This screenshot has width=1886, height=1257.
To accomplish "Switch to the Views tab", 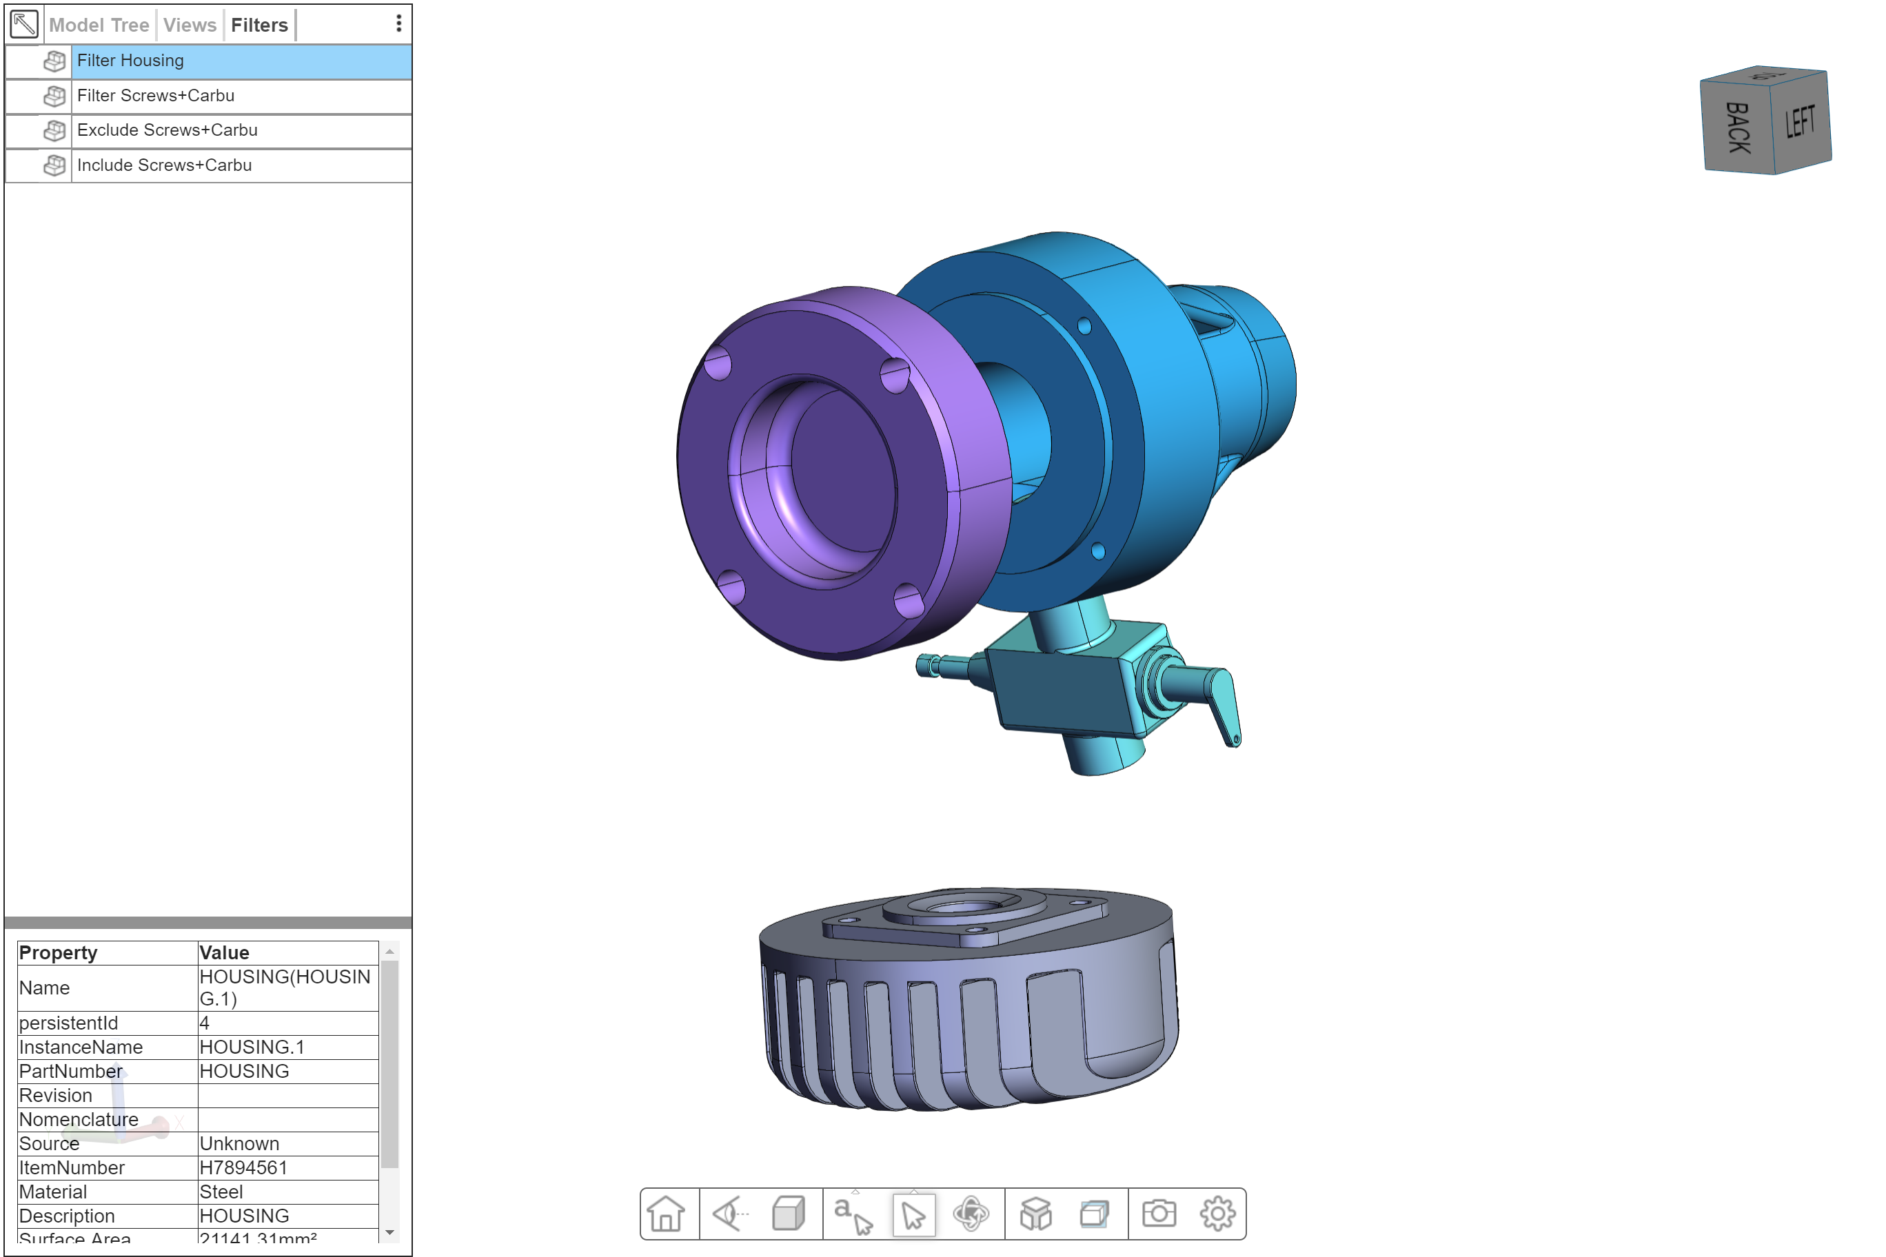I will coord(190,25).
